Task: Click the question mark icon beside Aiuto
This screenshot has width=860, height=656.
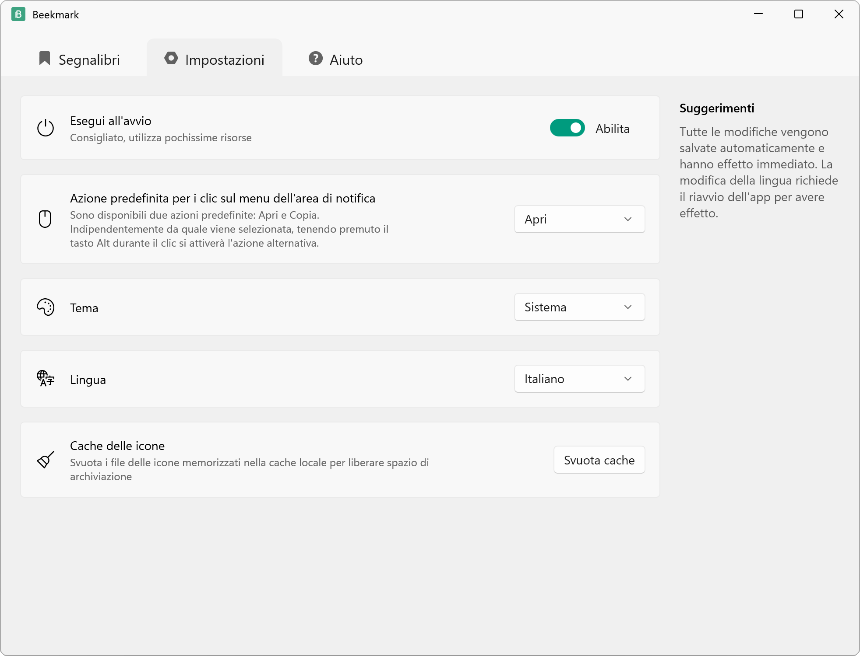Action: pyautogui.click(x=316, y=58)
